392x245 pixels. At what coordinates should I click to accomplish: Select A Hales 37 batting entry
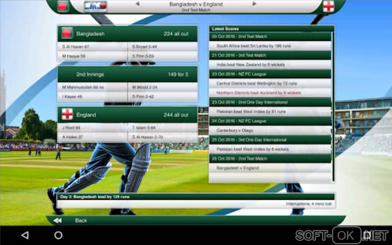tap(93, 137)
